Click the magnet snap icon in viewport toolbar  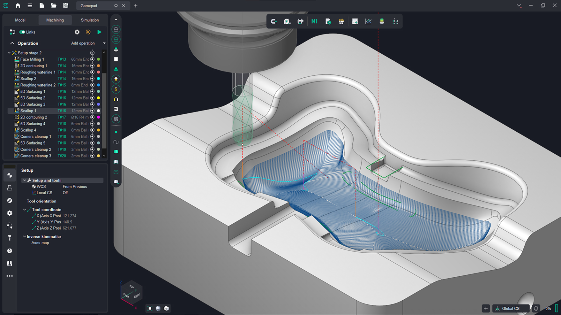273,21
